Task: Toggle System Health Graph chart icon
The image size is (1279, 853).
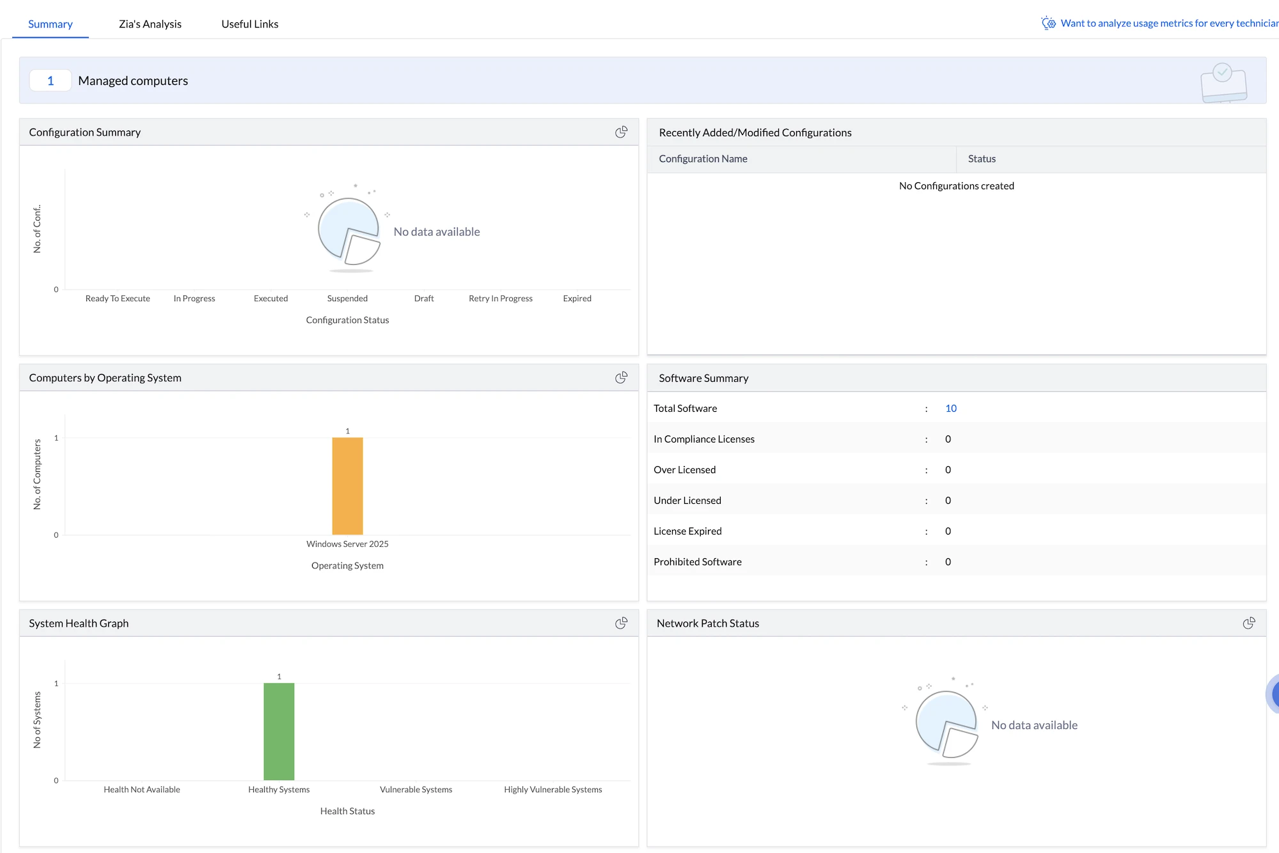Action: click(x=621, y=623)
